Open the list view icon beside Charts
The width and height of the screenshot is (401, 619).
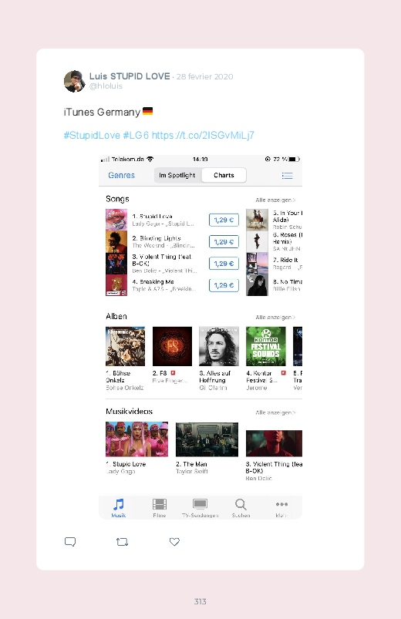[x=287, y=176]
